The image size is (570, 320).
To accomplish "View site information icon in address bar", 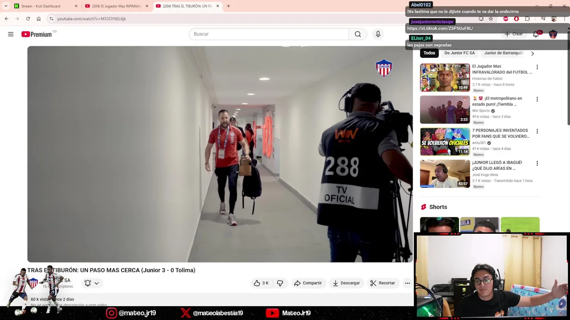I will click(51, 19).
